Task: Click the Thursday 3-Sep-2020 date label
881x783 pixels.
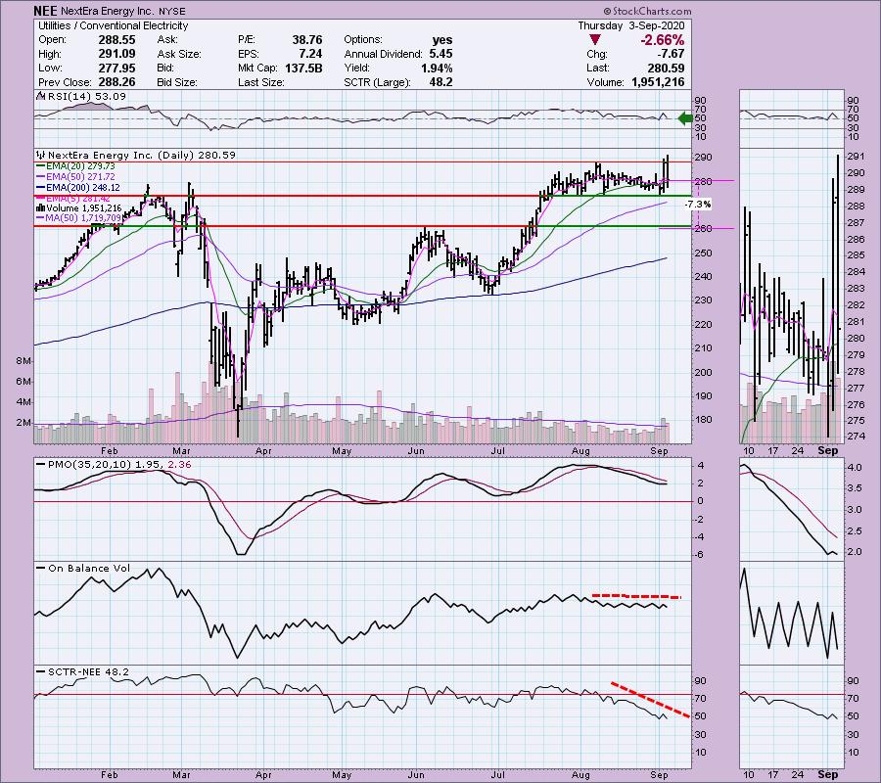Action: tap(631, 25)
